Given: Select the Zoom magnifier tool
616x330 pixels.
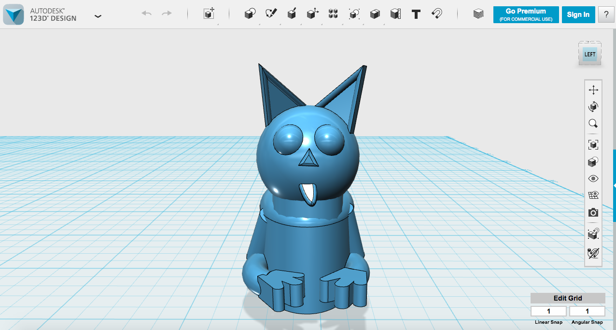Looking at the screenshot, I should point(593,124).
